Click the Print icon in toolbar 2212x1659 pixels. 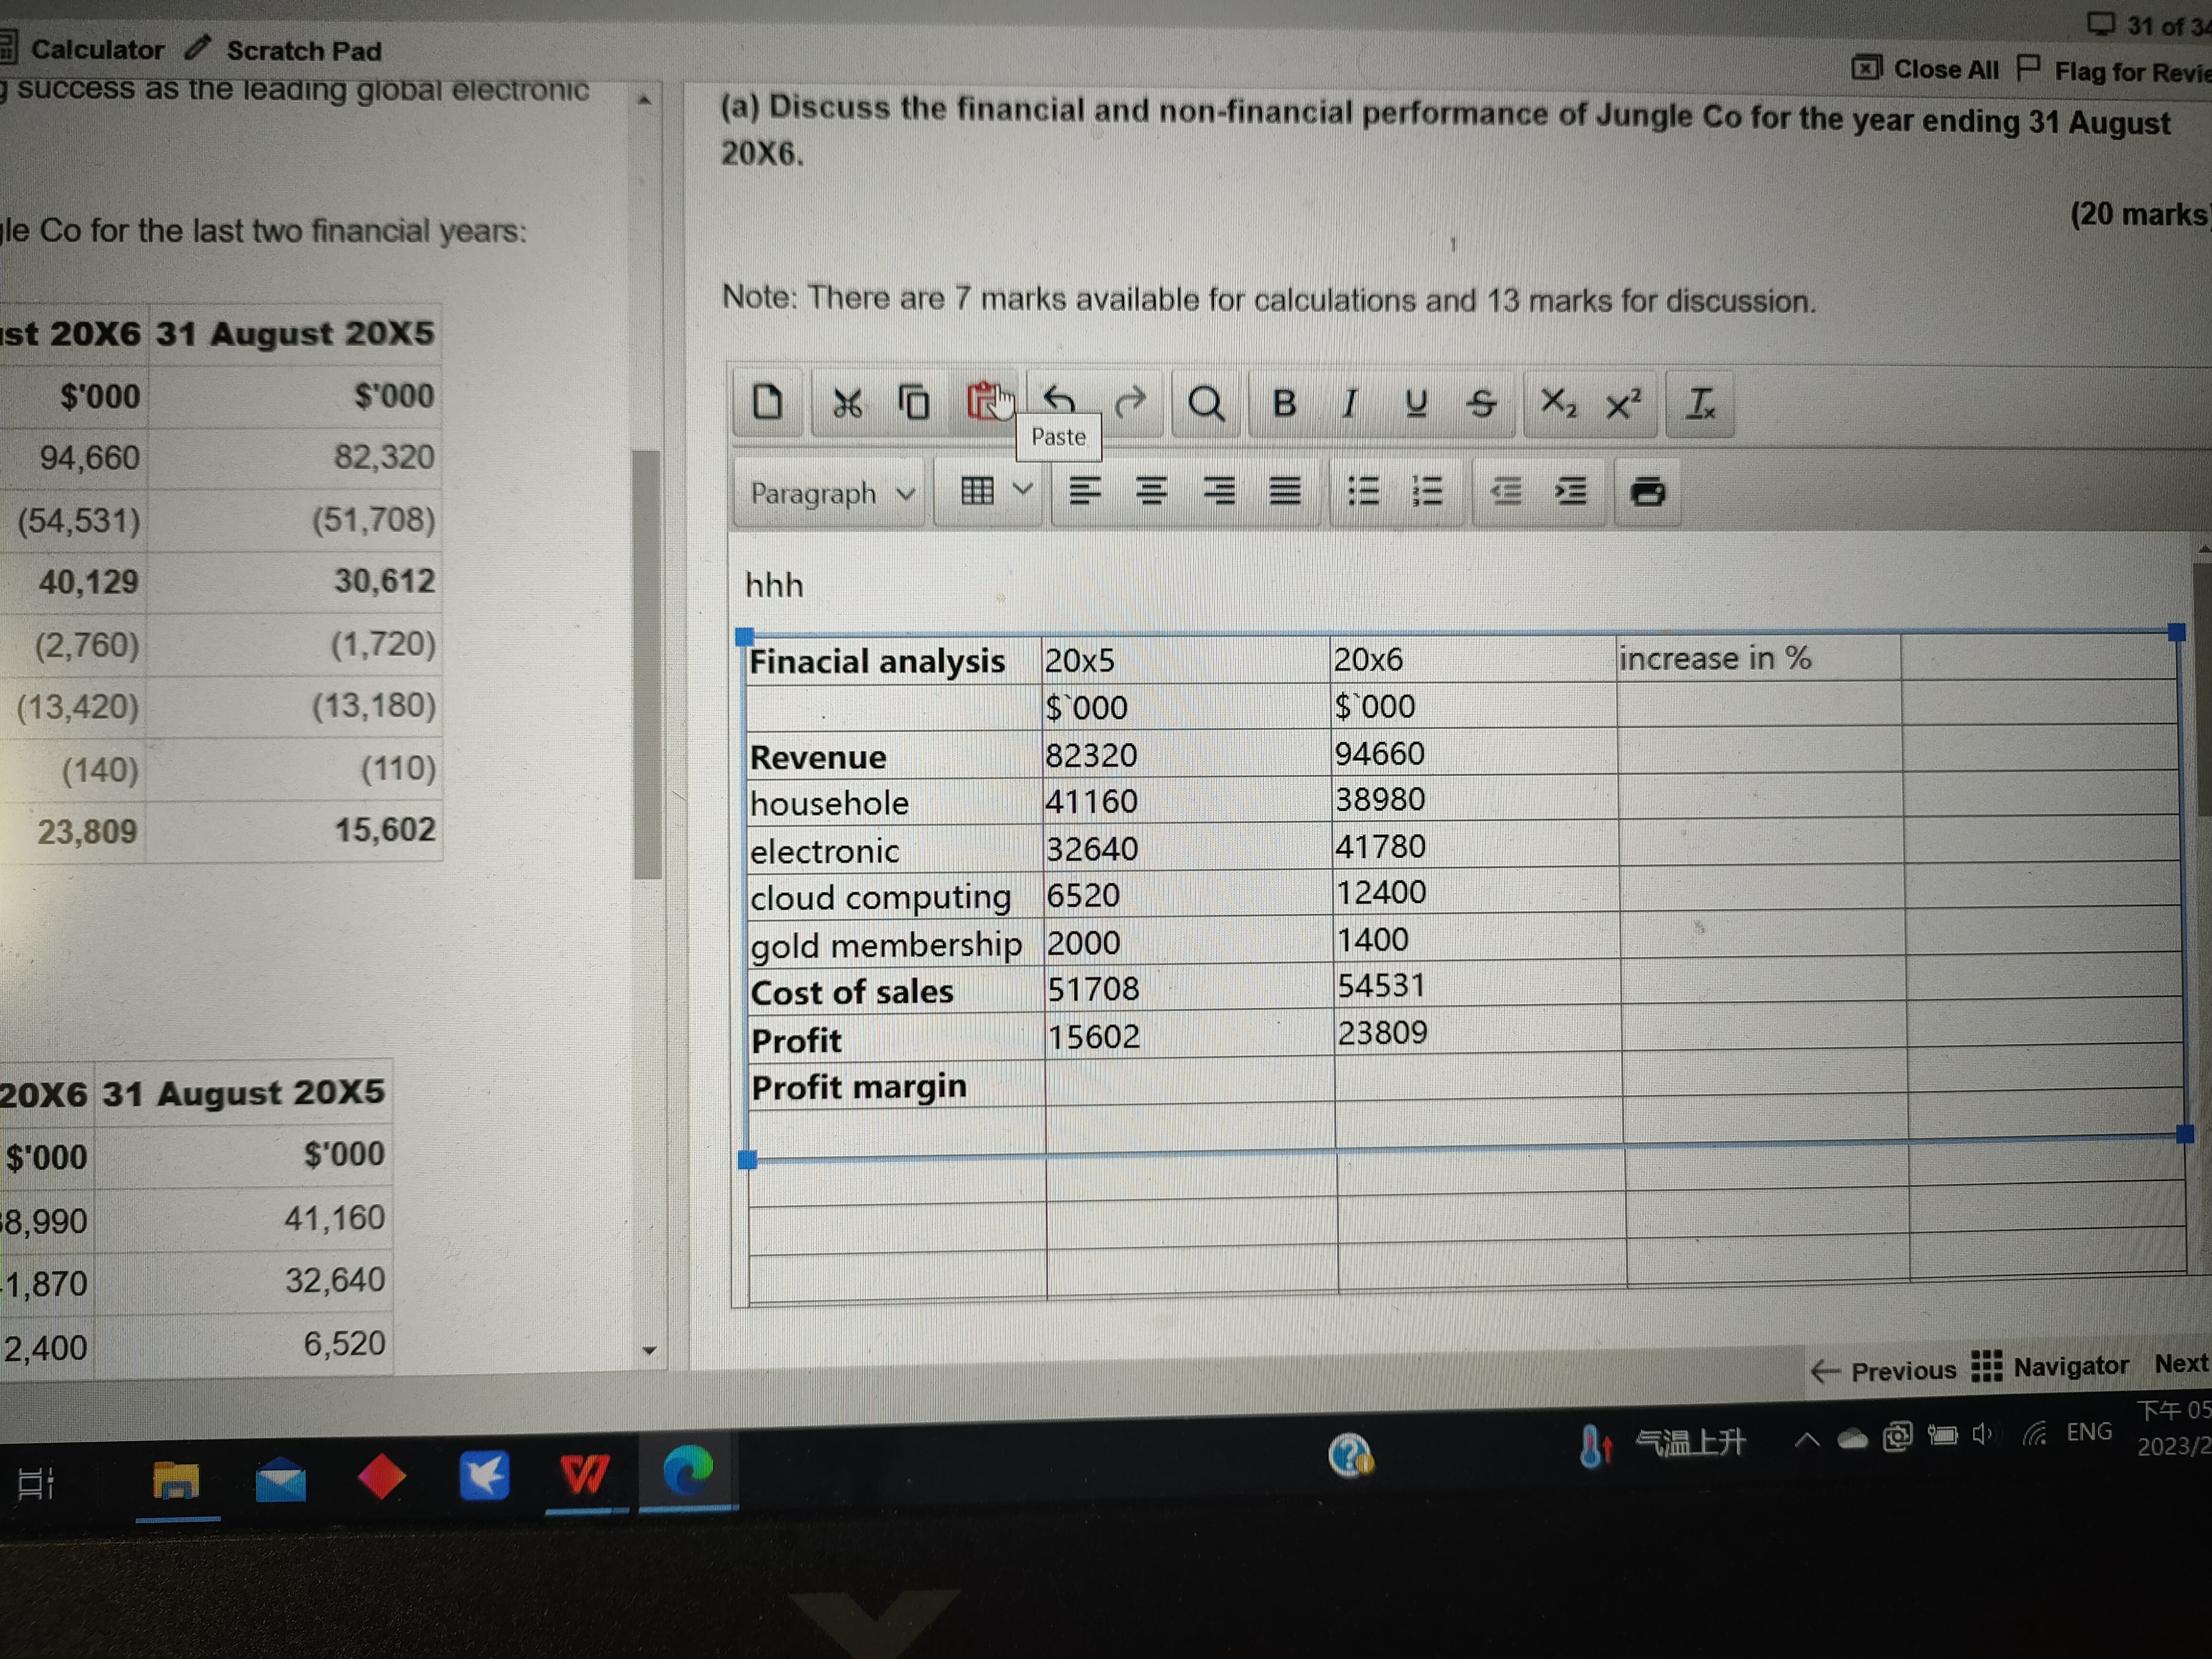click(x=1647, y=491)
